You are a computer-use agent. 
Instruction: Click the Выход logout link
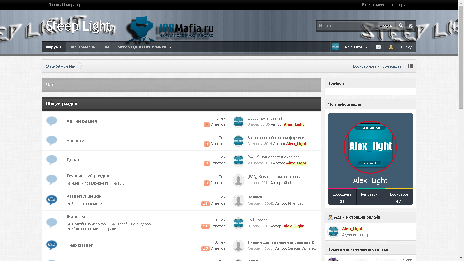coord(407,47)
